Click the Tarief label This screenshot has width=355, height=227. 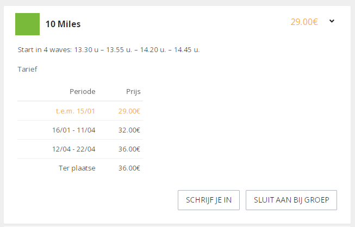click(27, 69)
